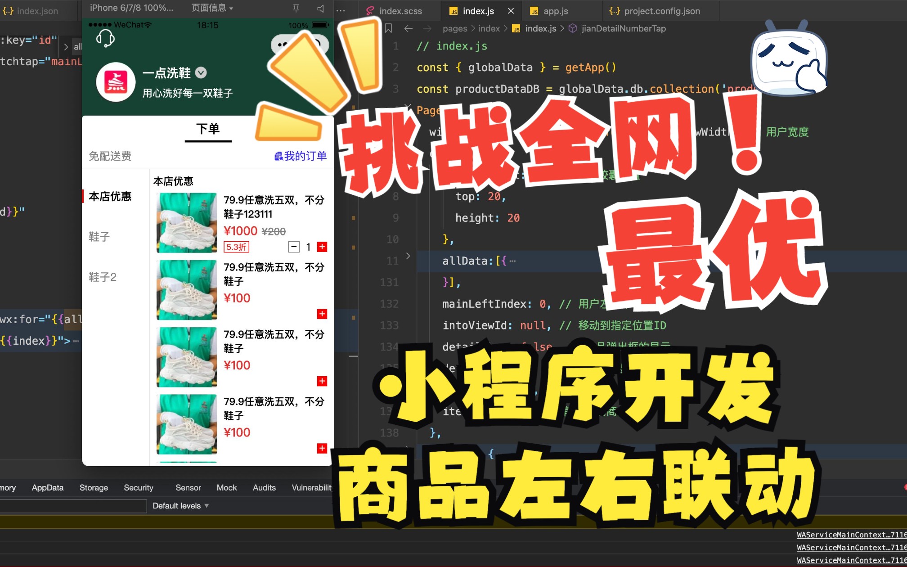Click the project.config.json tab

(x=652, y=9)
